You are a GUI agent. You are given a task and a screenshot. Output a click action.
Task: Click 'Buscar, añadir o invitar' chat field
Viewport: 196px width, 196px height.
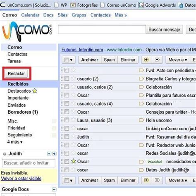coord(29,163)
